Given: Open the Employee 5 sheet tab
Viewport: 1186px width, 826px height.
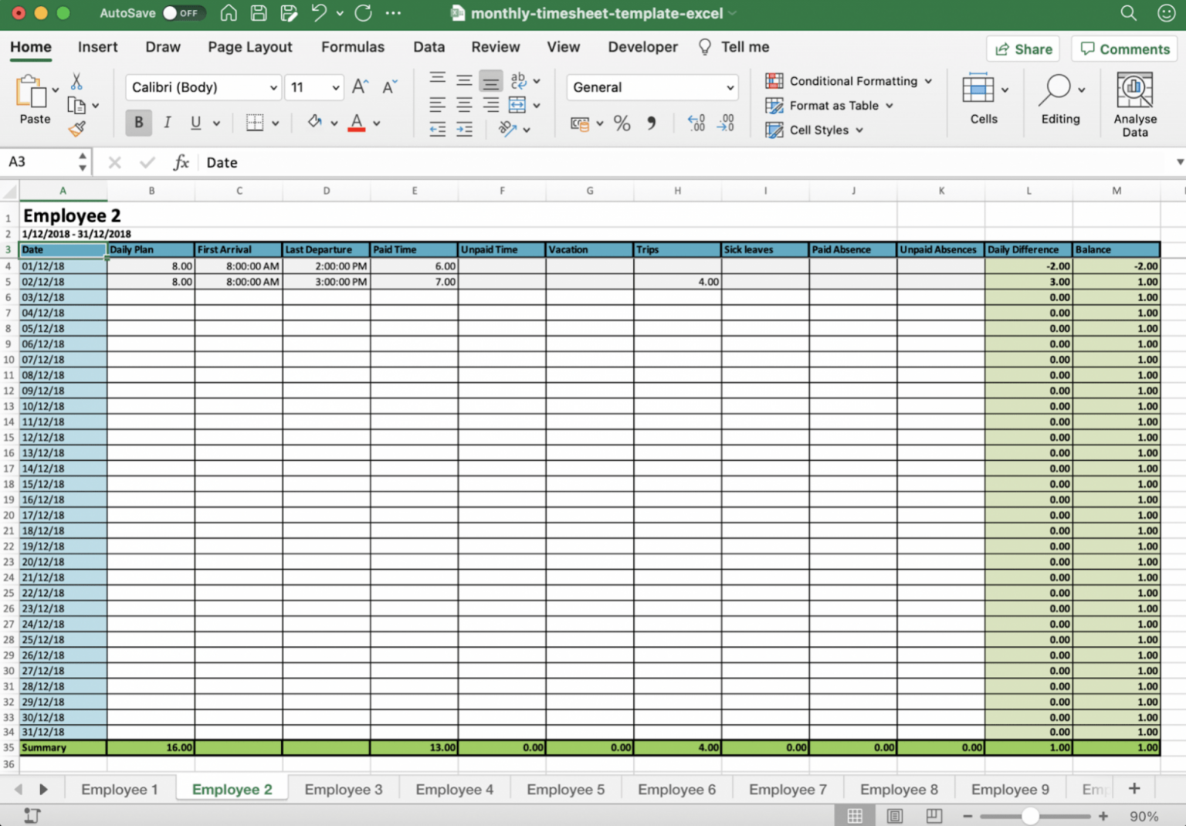Looking at the screenshot, I should pos(565,789).
